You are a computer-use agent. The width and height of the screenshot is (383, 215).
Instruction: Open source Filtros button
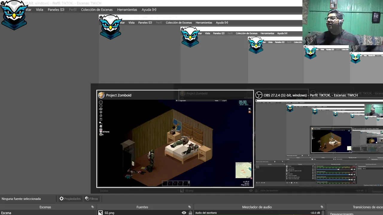(91, 199)
